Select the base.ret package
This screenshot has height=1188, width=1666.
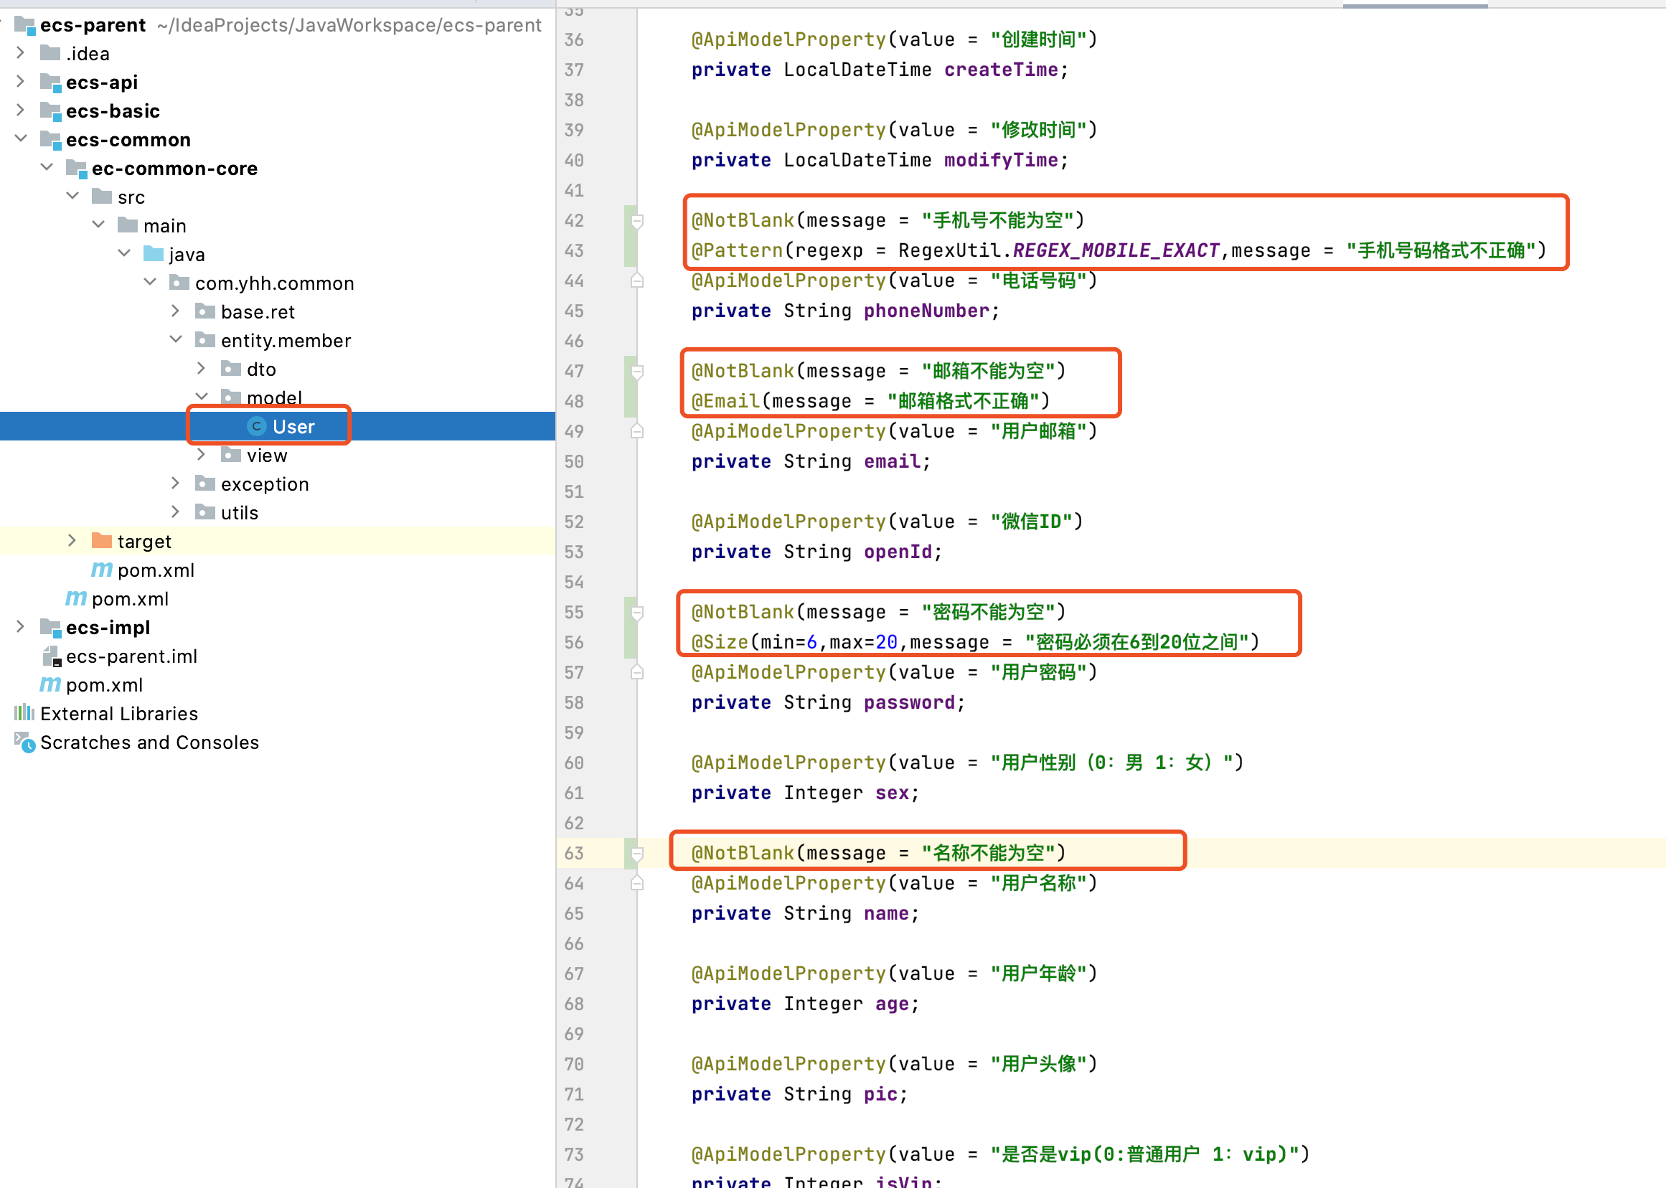258,311
